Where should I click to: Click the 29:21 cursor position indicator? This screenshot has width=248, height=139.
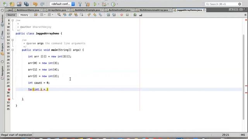click(x=226, y=135)
